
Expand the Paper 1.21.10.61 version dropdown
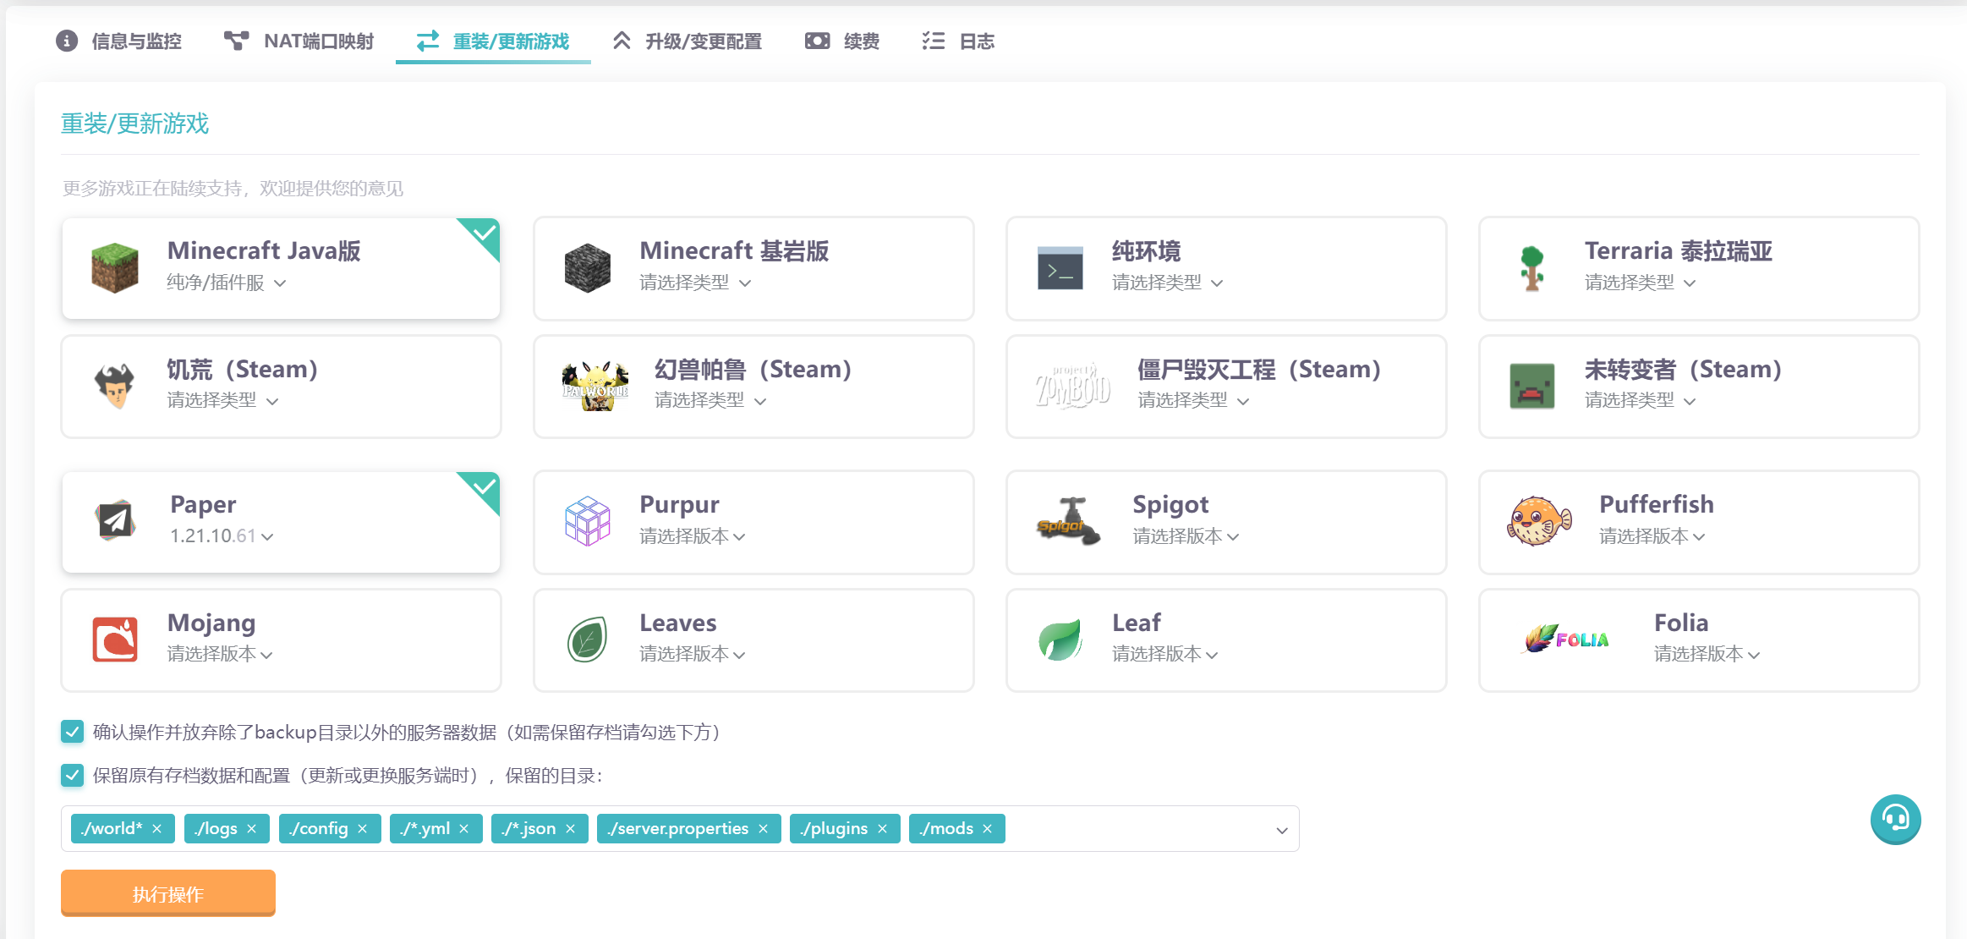222,536
